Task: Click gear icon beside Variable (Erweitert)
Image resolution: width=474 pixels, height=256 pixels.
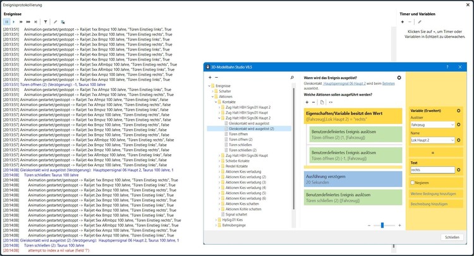Action: (x=458, y=111)
